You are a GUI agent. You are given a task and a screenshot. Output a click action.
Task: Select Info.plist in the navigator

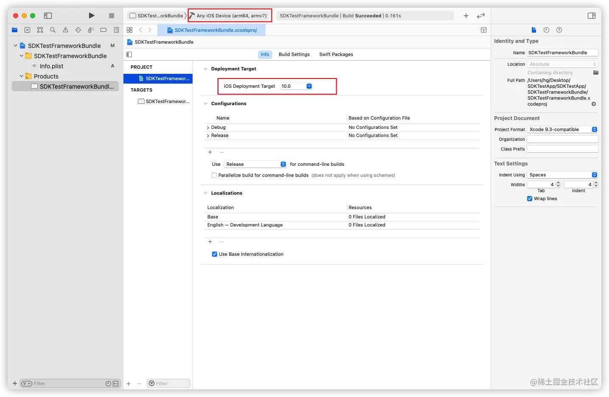[x=51, y=66]
